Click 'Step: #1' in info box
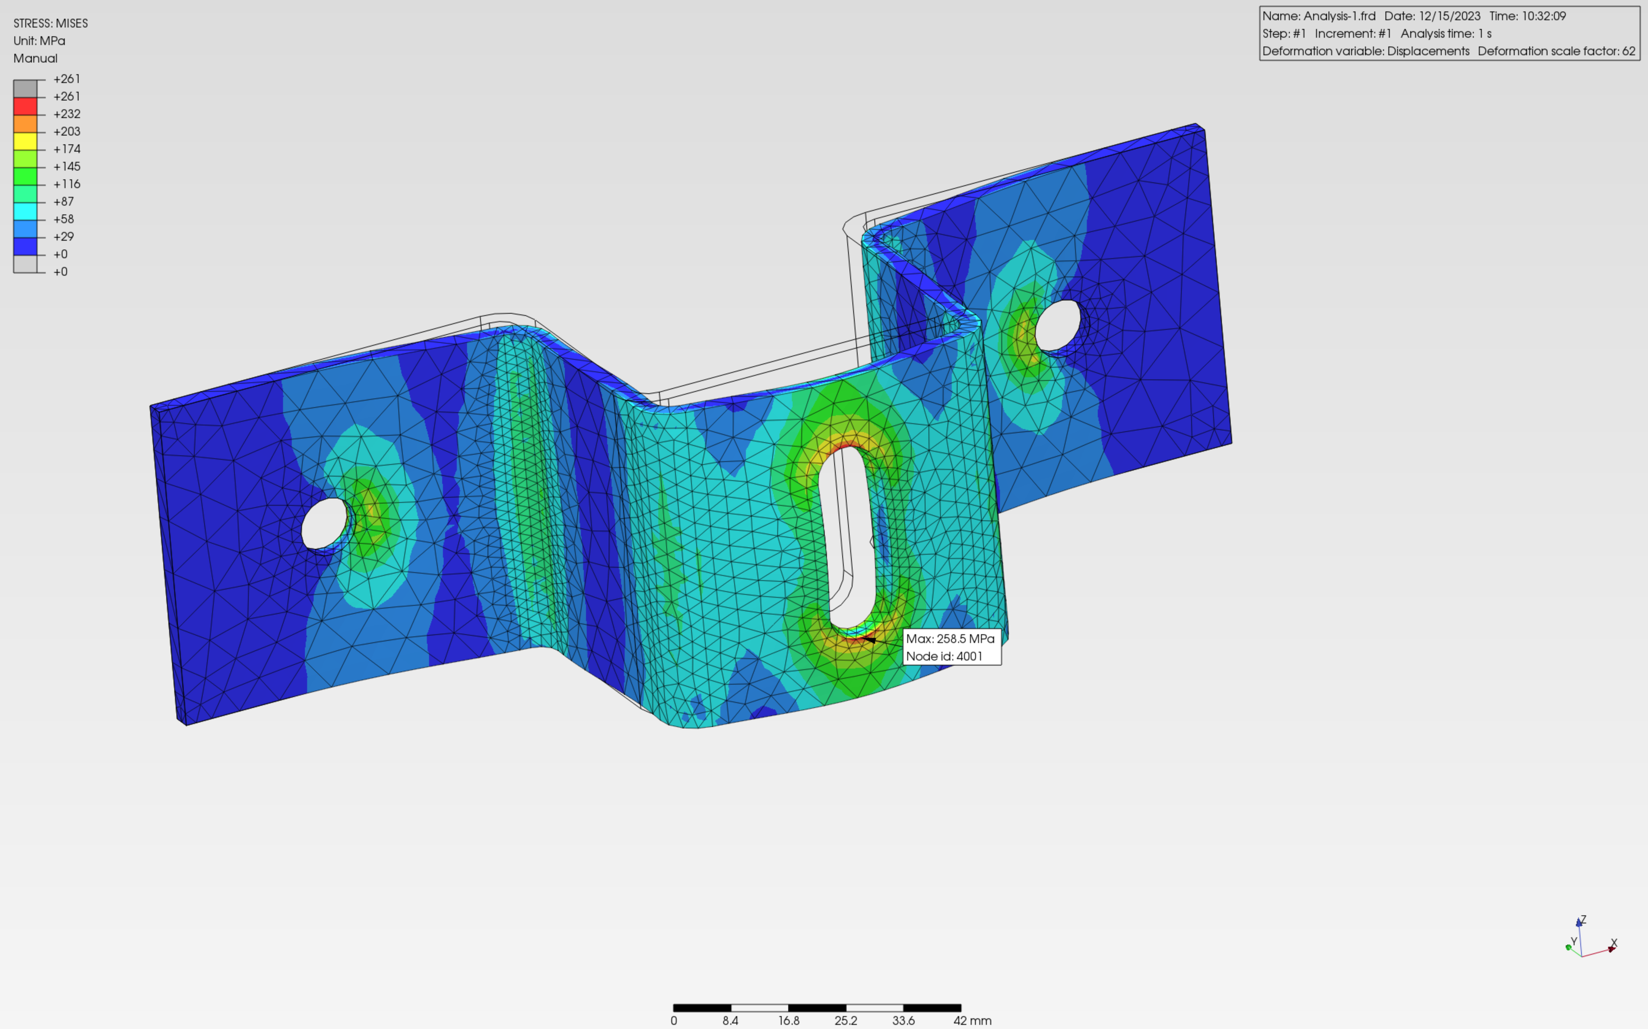1648x1029 pixels. click(1284, 34)
